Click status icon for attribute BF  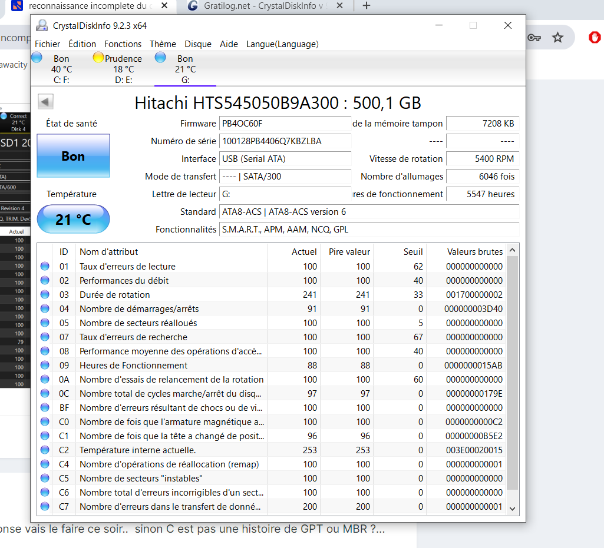click(x=45, y=407)
